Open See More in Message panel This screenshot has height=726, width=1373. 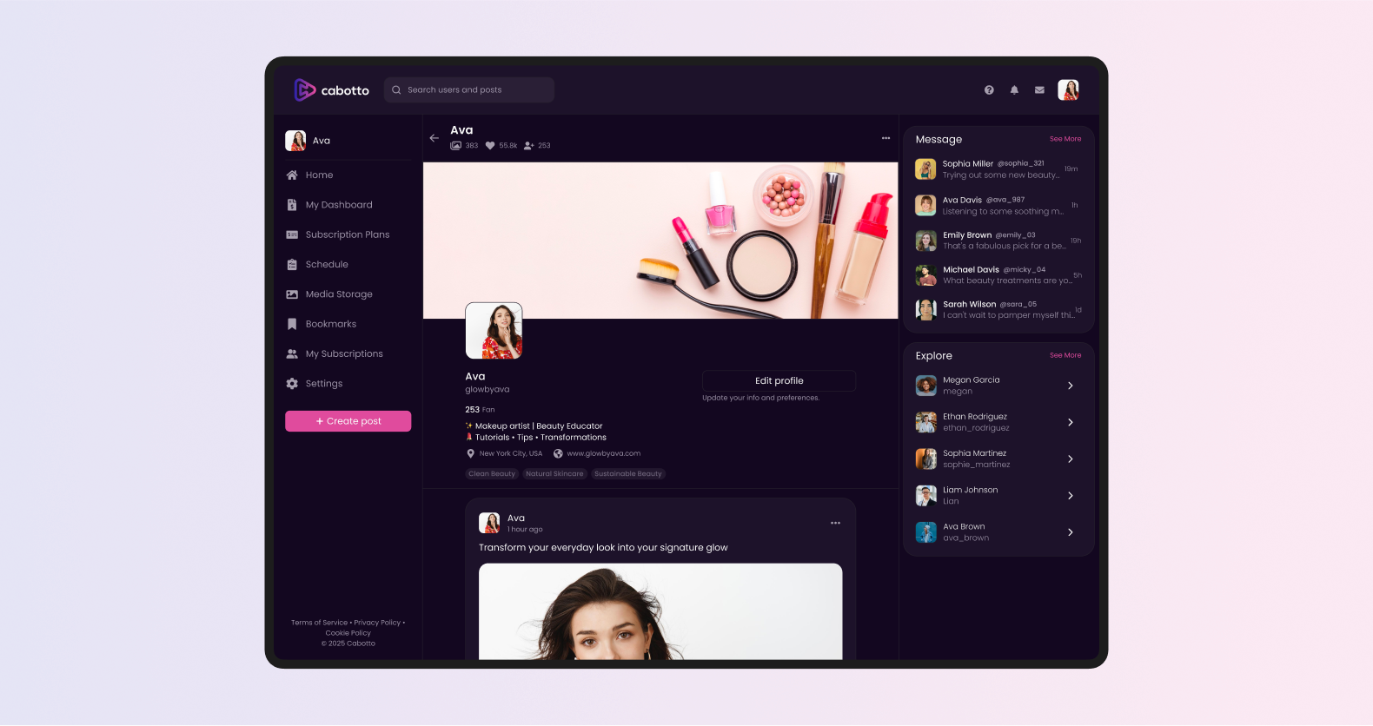click(1065, 139)
